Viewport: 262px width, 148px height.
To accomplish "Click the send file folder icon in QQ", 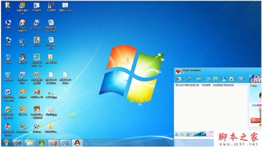I will click(199, 79).
